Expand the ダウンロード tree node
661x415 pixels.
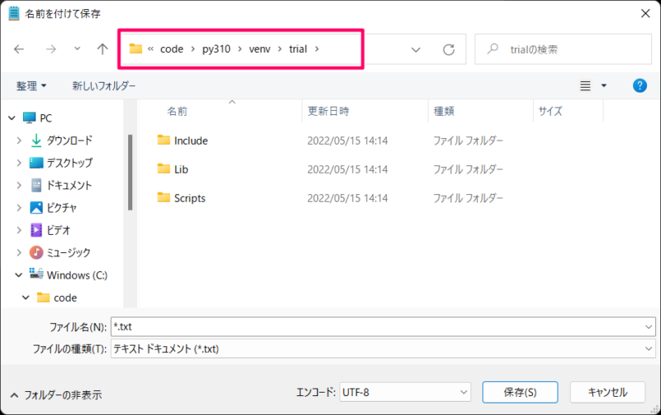pyautogui.click(x=20, y=141)
